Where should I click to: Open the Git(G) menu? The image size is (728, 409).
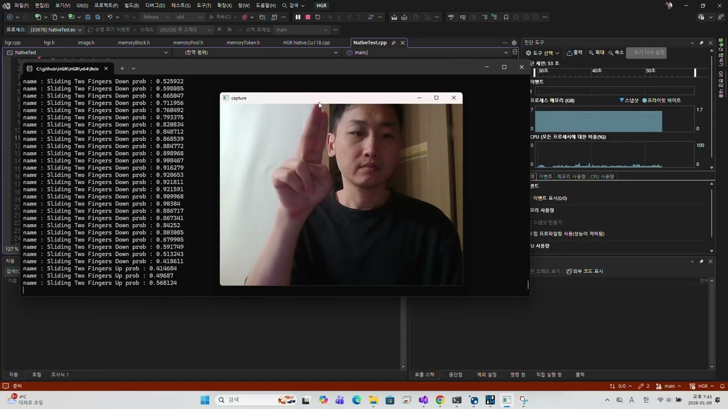[82, 6]
